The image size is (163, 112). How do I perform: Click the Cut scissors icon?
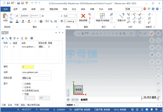(11, 15)
